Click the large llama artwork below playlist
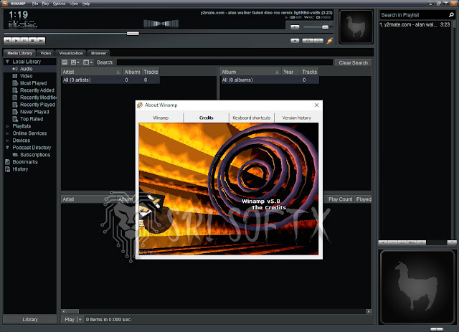This screenshot has width=459, height=332. tap(417, 287)
